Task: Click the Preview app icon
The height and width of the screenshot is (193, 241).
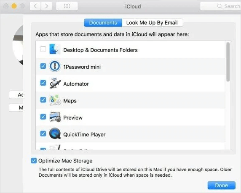Action: point(55,117)
